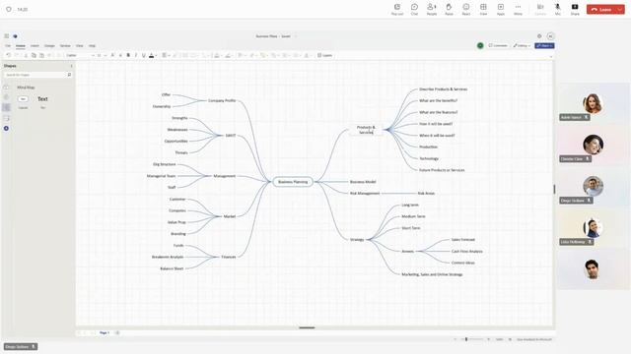Switch to the View tab
This screenshot has width=631, height=354.
point(80,46)
